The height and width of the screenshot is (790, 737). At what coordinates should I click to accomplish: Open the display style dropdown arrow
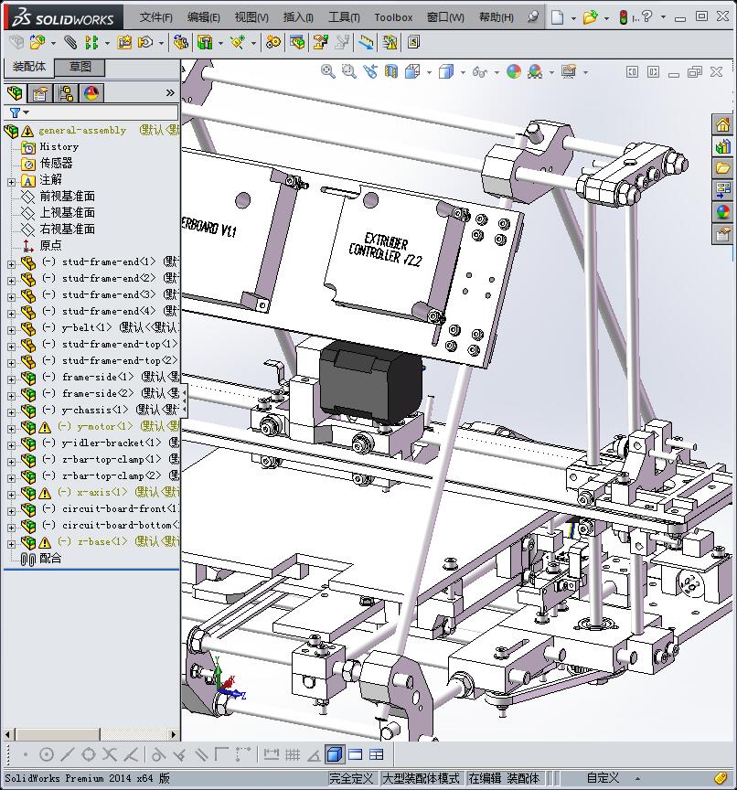click(x=464, y=72)
